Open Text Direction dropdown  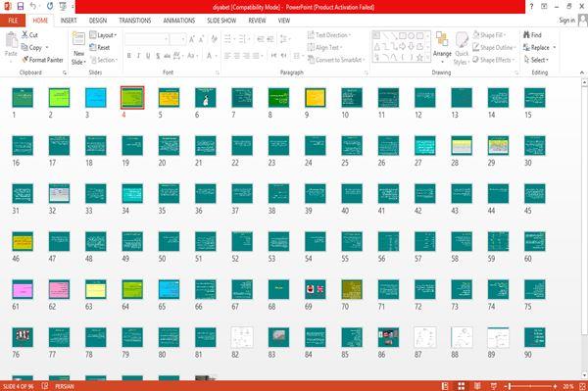329,35
